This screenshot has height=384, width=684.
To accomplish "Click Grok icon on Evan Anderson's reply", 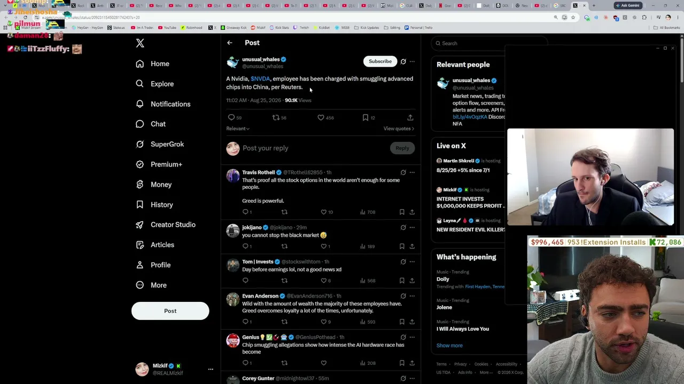I will 403,296.
